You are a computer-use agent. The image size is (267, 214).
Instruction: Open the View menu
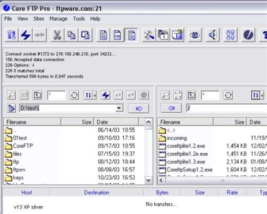(23, 19)
